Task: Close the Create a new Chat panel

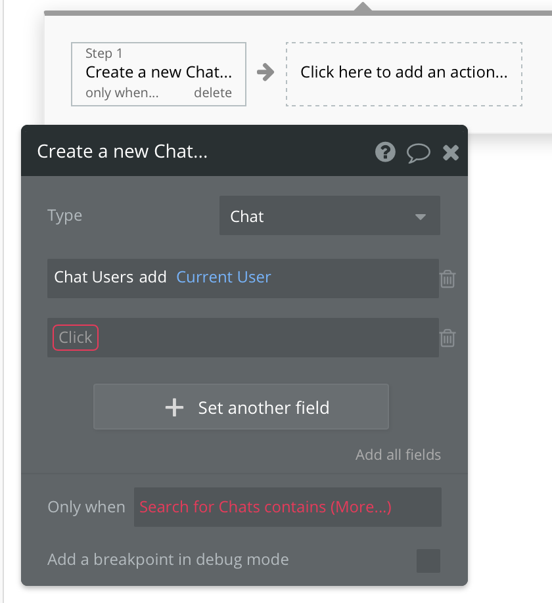Action: tap(451, 153)
